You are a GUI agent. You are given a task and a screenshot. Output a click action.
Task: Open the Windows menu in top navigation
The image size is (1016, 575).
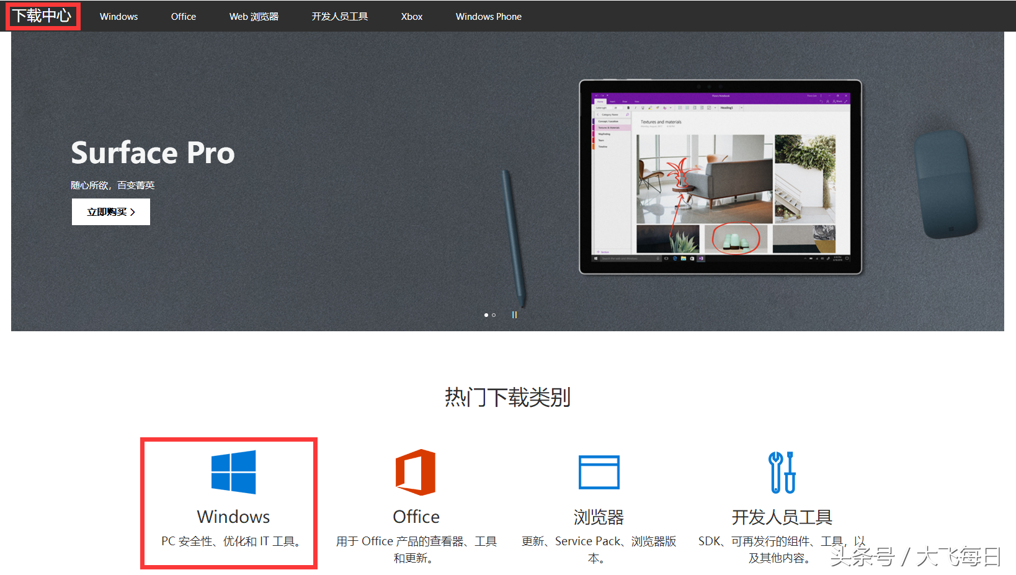(118, 17)
